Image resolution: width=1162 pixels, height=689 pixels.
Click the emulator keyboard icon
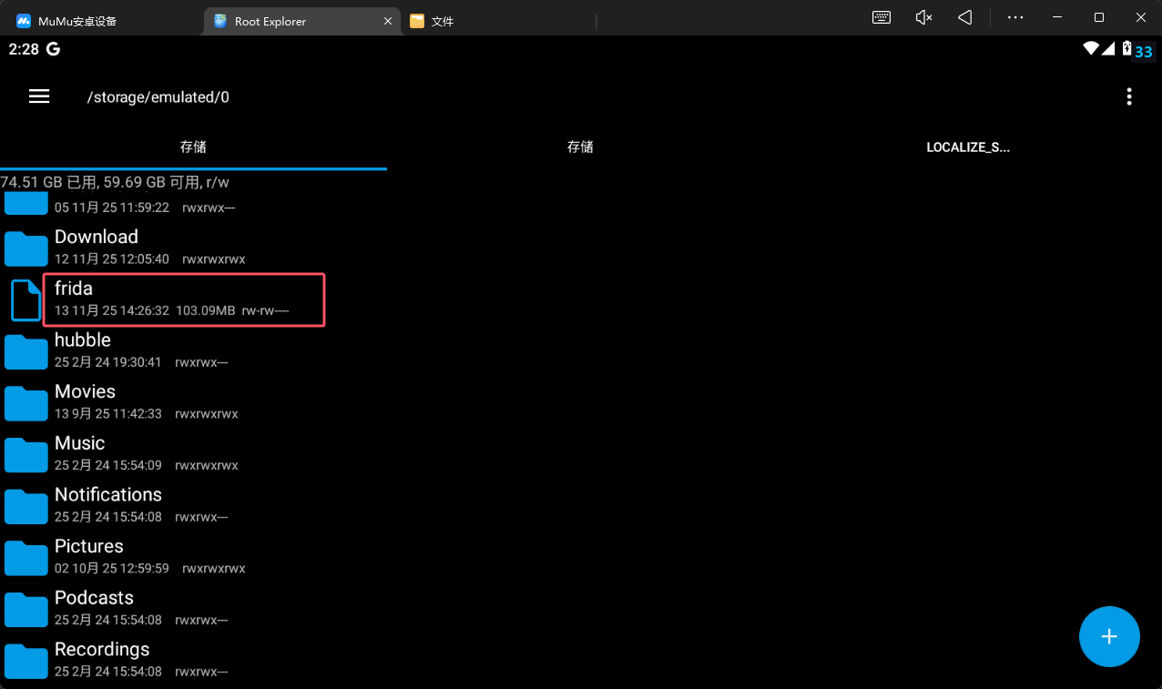click(x=881, y=17)
